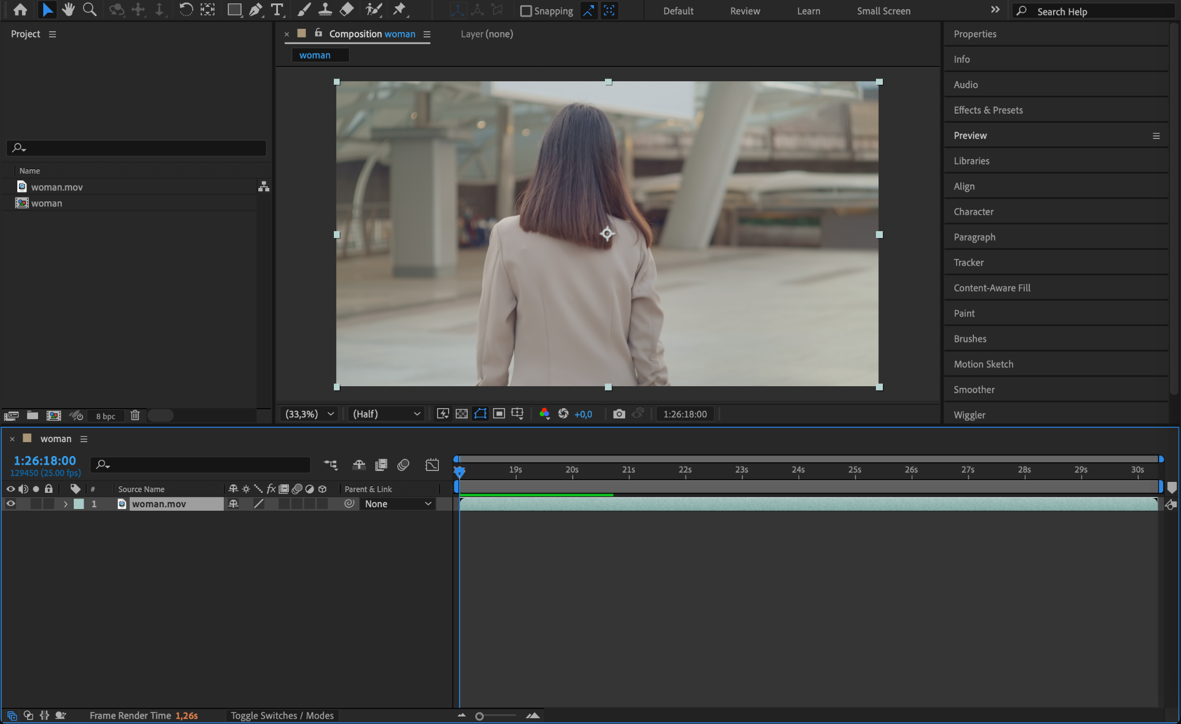The image size is (1181, 724).
Task: Open timeline woman panel menu
Action: pyautogui.click(x=84, y=439)
